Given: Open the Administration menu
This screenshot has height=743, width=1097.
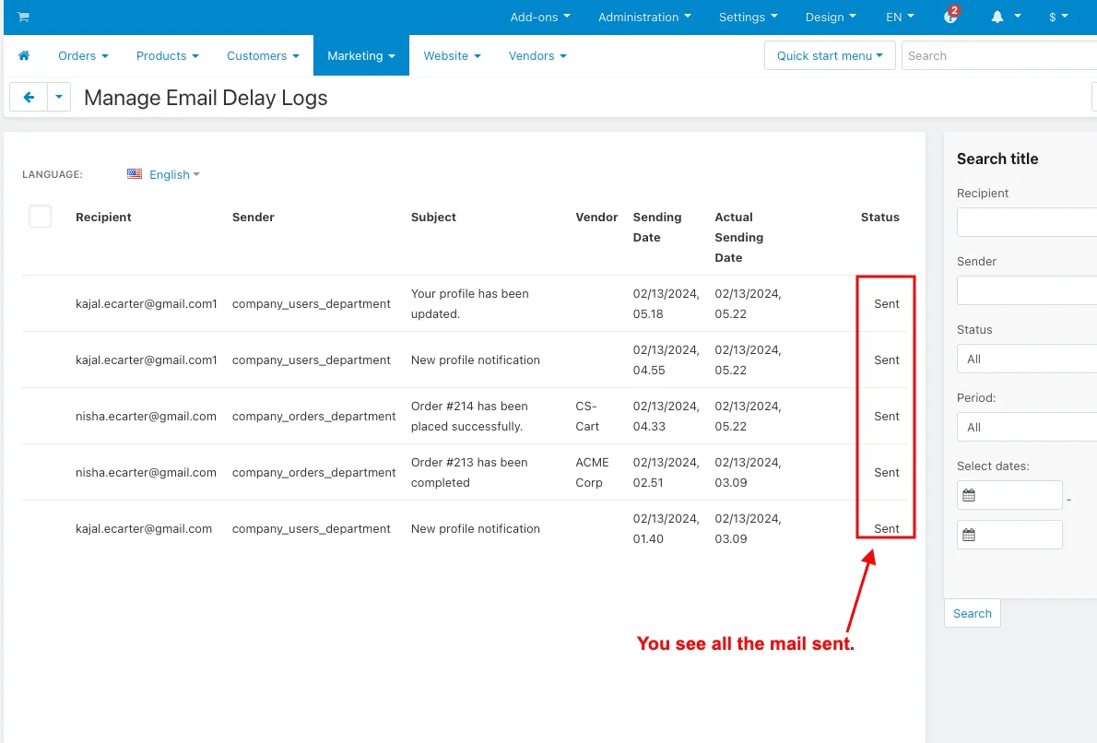Looking at the screenshot, I should click(644, 17).
